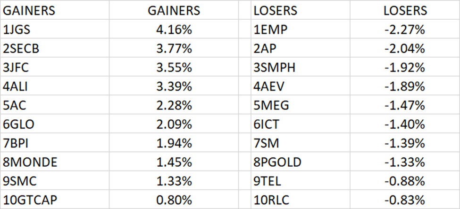Select the 6GLO cell

tap(55, 124)
